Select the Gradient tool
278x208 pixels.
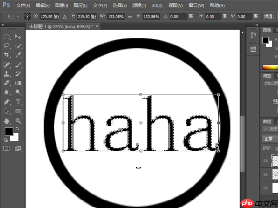tap(18, 83)
